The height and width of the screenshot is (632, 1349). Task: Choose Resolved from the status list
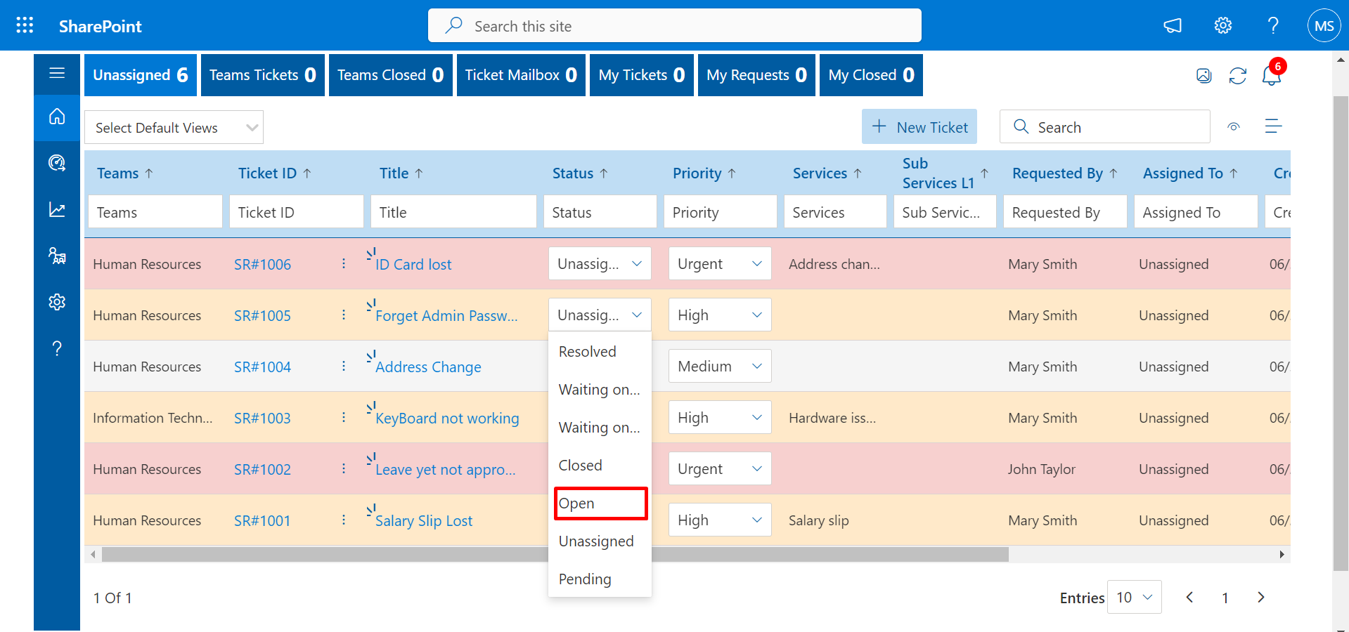pos(600,352)
